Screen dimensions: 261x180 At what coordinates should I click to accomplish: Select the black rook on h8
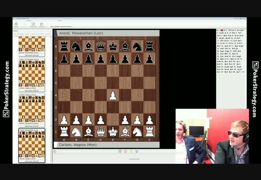[x=149, y=46]
